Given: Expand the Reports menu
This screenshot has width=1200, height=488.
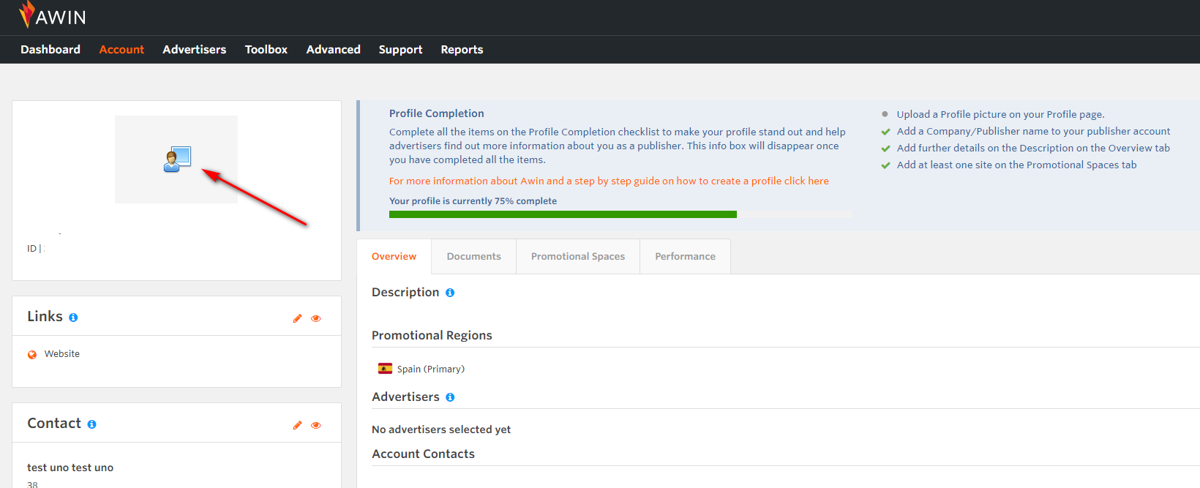Looking at the screenshot, I should (462, 50).
